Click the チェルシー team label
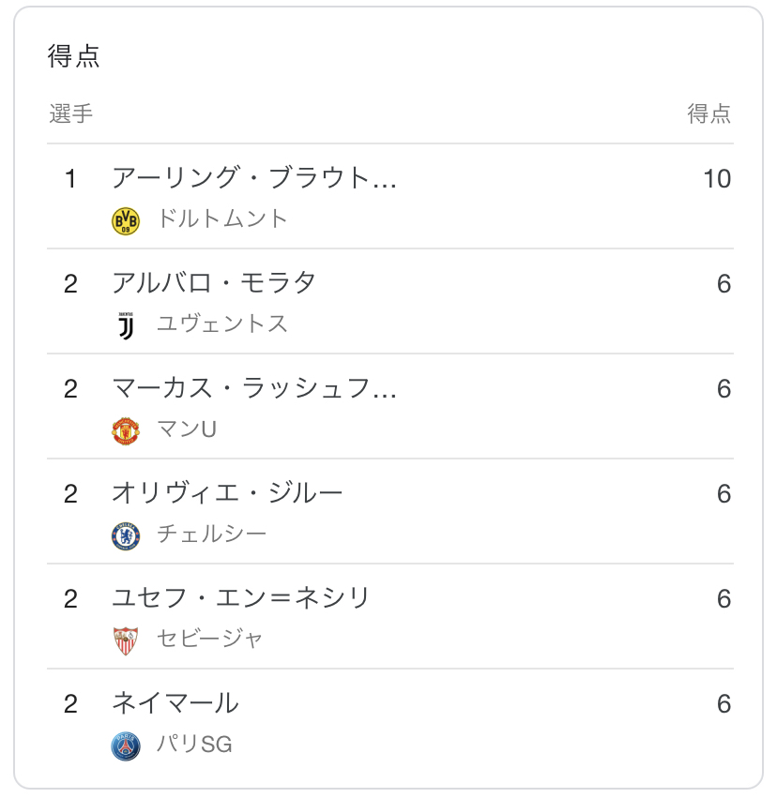 212,535
